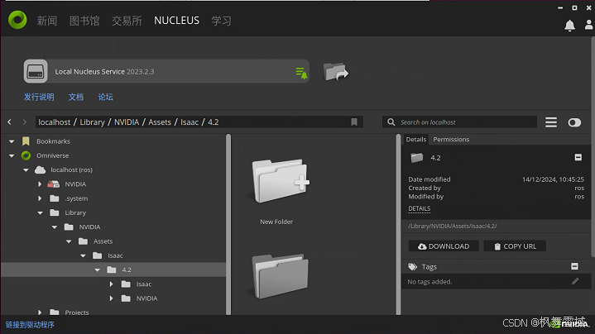595x334 pixels.
Task: Select Assets in the breadcrumb path
Action: click(160, 122)
